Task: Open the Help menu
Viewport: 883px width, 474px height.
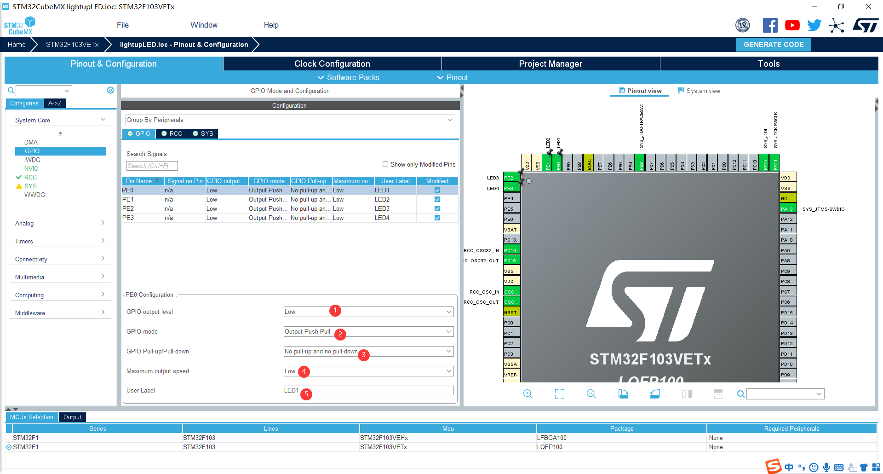Action: [271, 25]
